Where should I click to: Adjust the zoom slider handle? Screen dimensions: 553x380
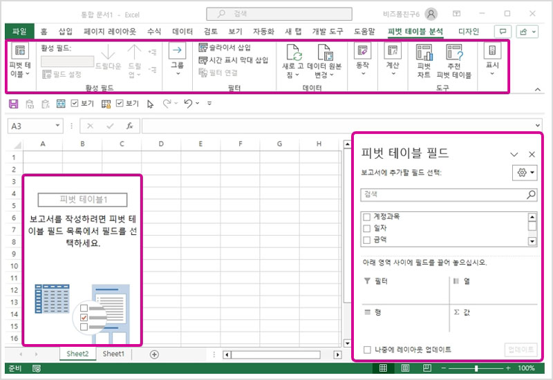click(x=476, y=368)
